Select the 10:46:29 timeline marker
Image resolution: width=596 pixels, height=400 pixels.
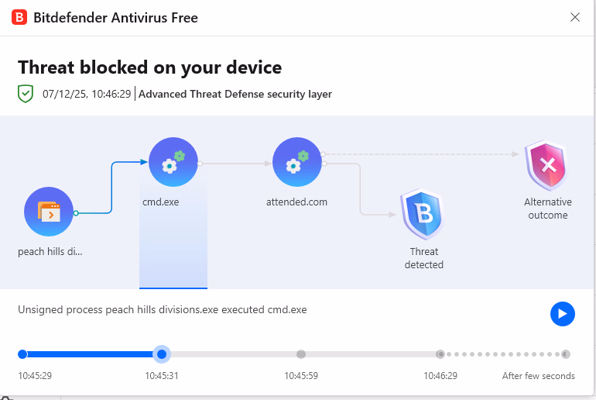click(x=440, y=354)
